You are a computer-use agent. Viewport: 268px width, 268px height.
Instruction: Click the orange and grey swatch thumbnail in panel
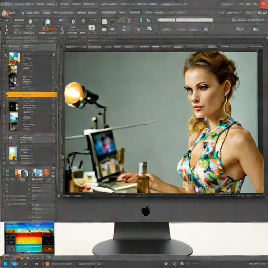[x=21, y=172]
